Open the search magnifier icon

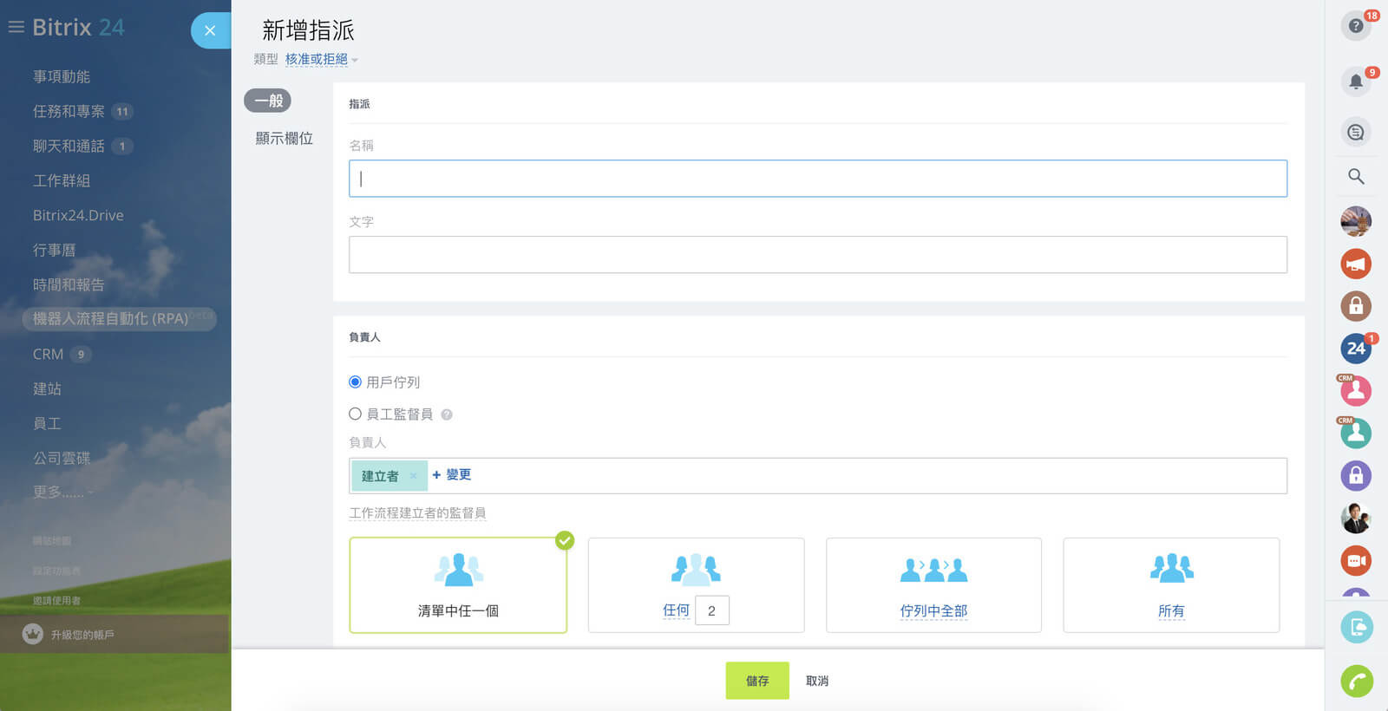pos(1356,177)
